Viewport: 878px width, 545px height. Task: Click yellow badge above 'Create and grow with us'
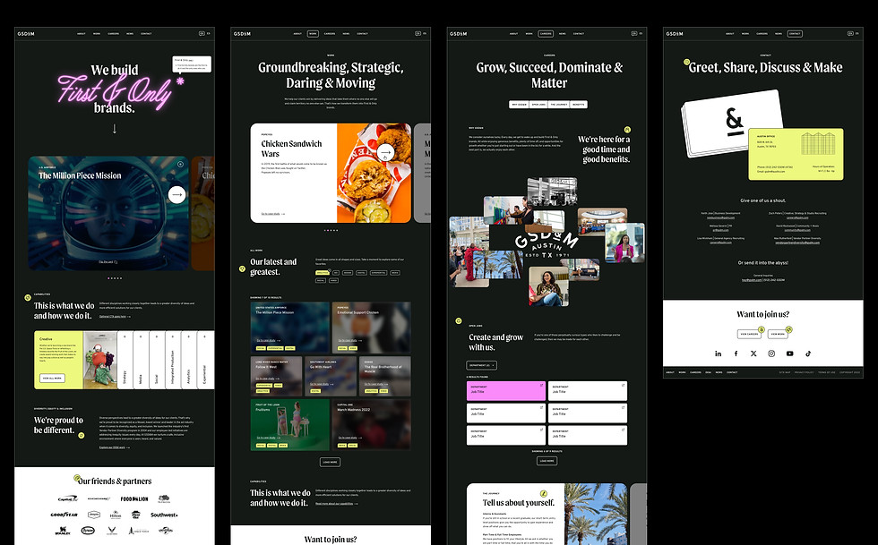[459, 320]
